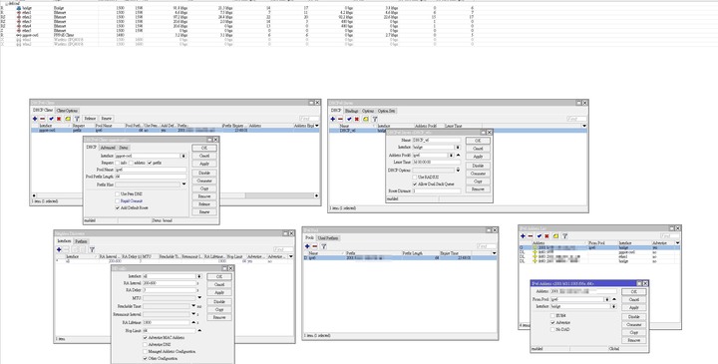
Task: Click Pool Name field in DHCPv6 Client
Action: click(x=151, y=170)
